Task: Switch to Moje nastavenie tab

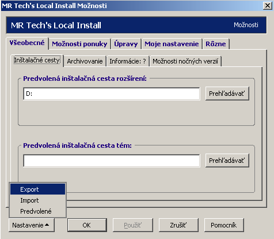Action: [x=172, y=44]
